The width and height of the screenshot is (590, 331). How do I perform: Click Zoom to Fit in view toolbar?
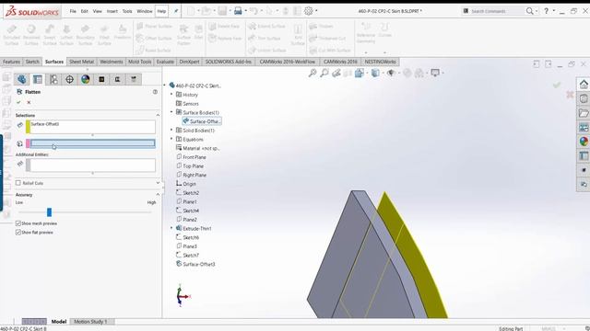coord(313,74)
